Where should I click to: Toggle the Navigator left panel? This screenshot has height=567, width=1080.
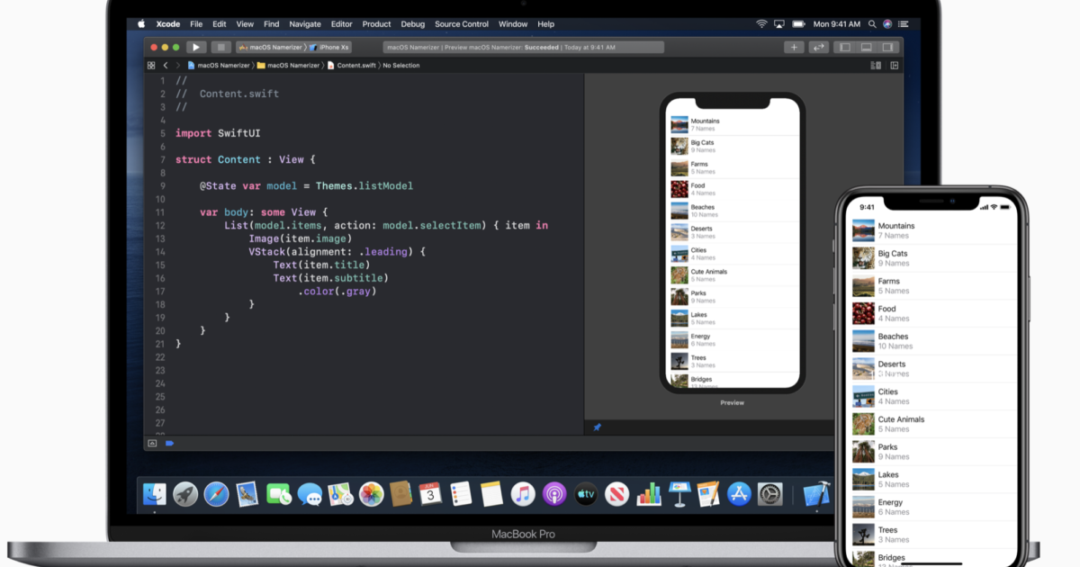[844, 47]
